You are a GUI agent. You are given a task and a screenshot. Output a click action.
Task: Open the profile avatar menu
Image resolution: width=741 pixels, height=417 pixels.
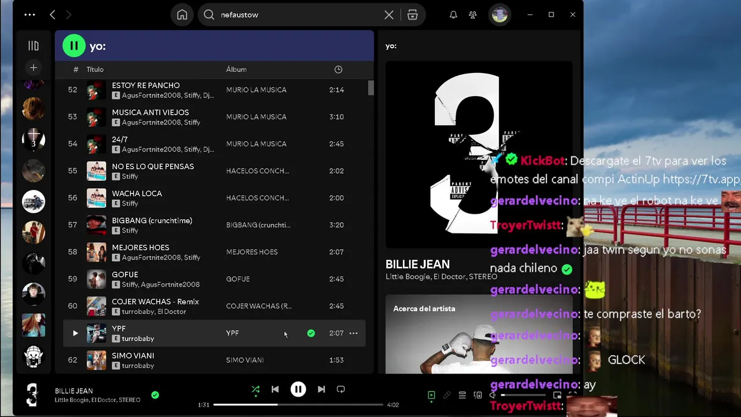click(499, 15)
